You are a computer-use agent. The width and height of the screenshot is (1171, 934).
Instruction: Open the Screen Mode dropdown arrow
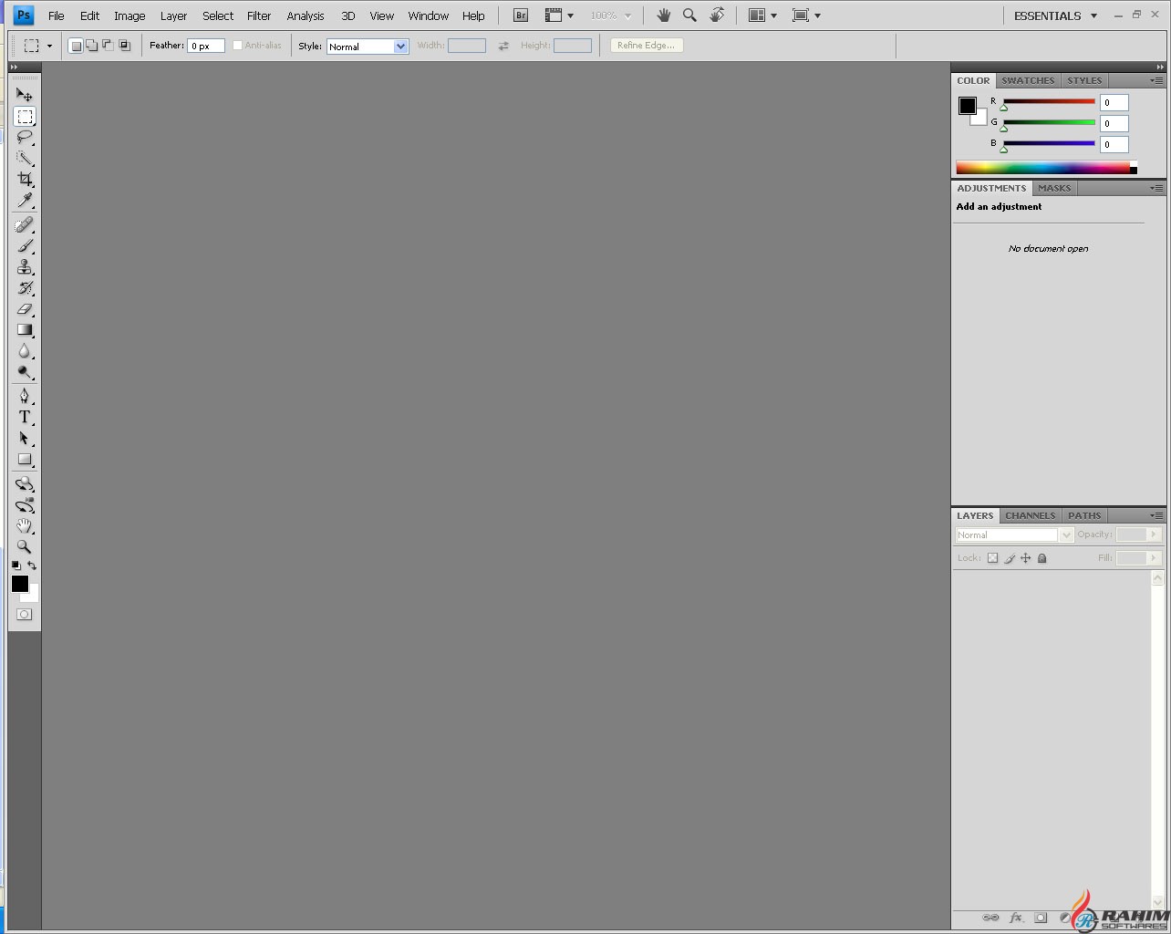point(818,15)
